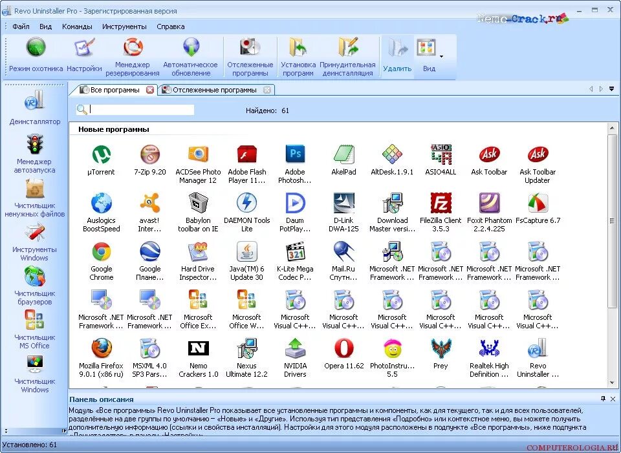The image size is (621, 453).
Task: Select K-Lite Mega Codec Pack
Action: [295, 261]
